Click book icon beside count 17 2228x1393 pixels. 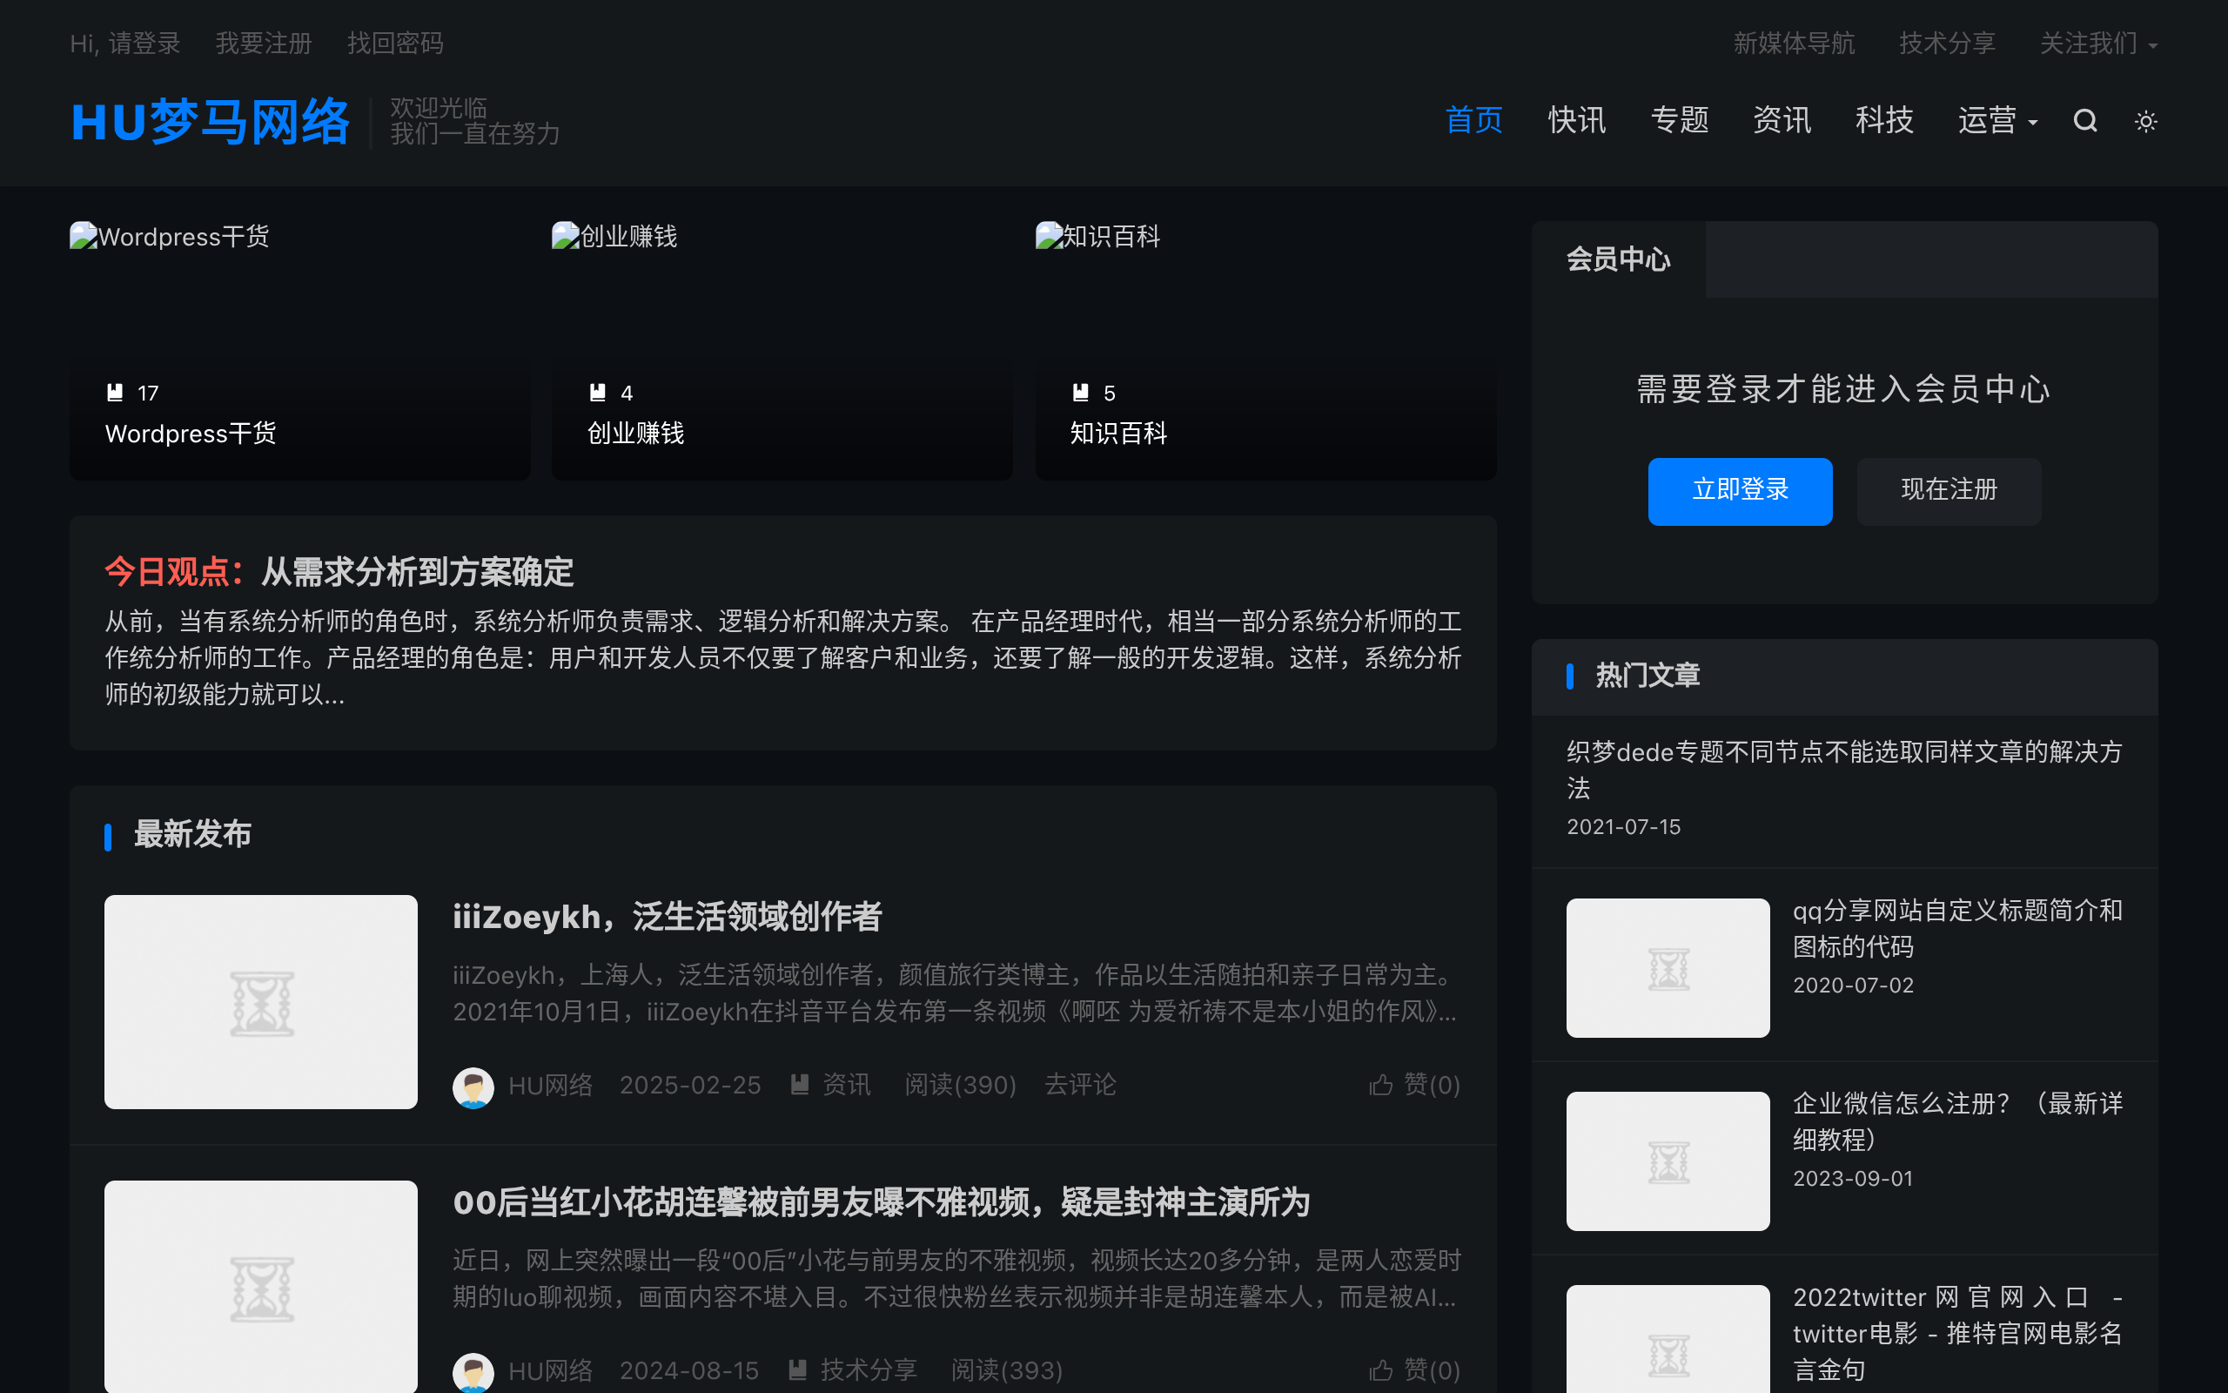[115, 393]
